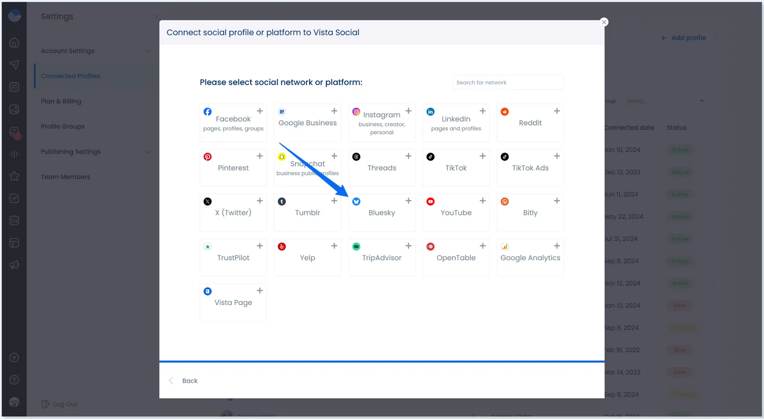Expand Publishing Settings chevron
Image resolution: width=764 pixels, height=420 pixels.
[148, 152]
